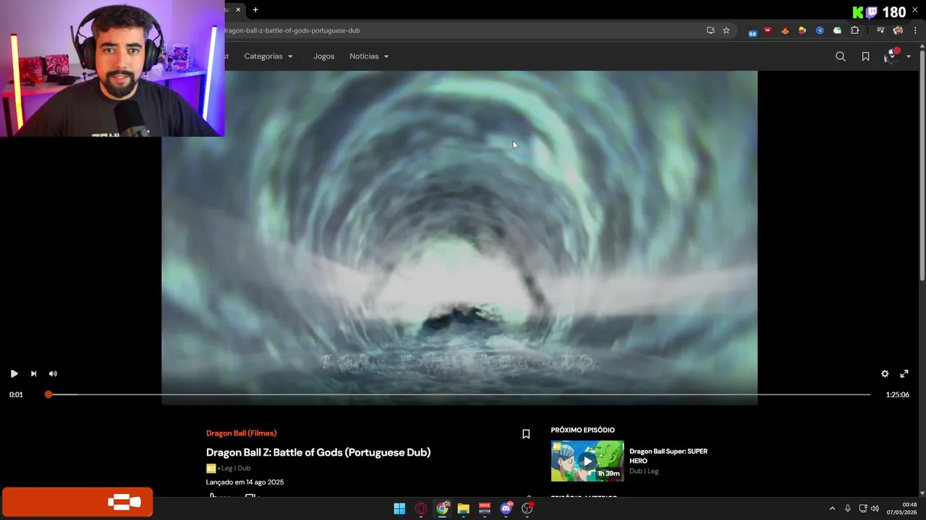Expand the Notícias dropdown
Viewport: 926px width, 520px height.
pos(369,56)
